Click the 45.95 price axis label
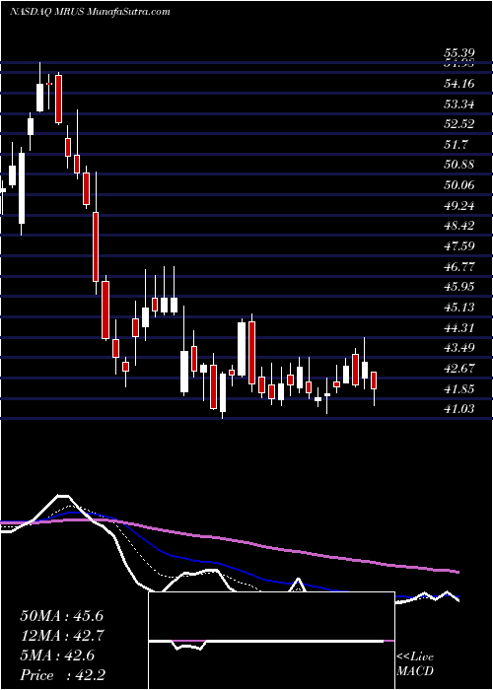The width and height of the screenshot is (493, 690). [x=458, y=287]
